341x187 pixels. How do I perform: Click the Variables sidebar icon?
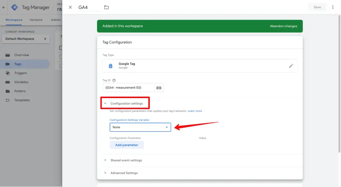8,82
